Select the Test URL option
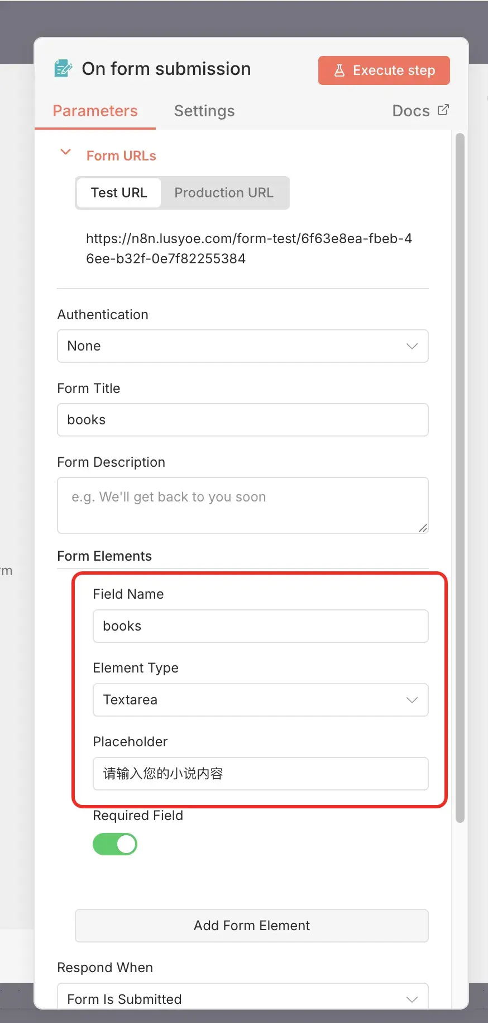Image resolution: width=488 pixels, height=1023 pixels. point(119,193)
